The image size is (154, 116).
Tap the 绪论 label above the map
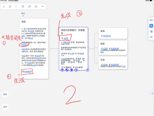tap(23, 13)
